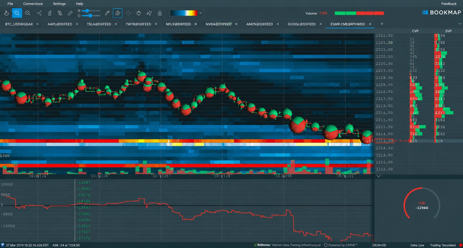Select the ESM9.CME@RTHMDC tab
The width and height of the screenshot is (463, 248).
348,24
